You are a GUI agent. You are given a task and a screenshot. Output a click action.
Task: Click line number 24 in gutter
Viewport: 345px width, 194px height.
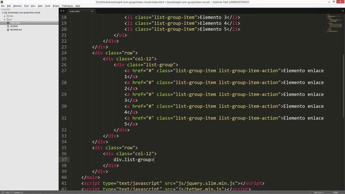pyautogui.click(x=64, y=53)
